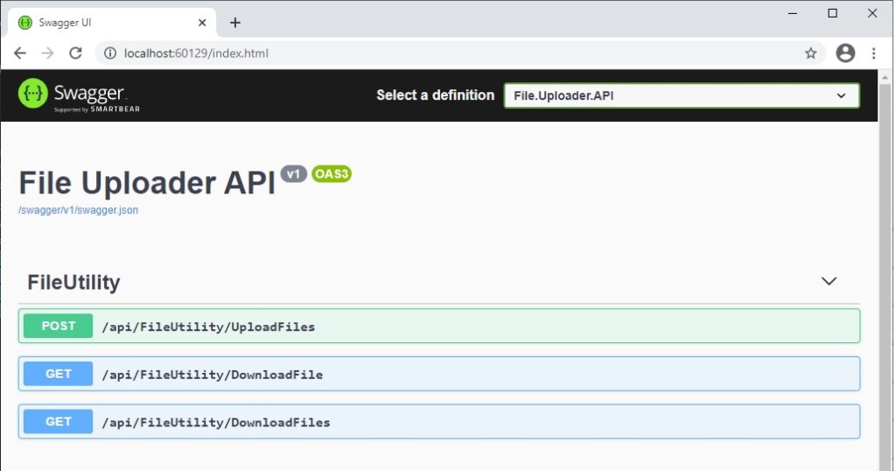896x471 pixels.
Task: Click the v1 version badge
Action: (294, 173)
